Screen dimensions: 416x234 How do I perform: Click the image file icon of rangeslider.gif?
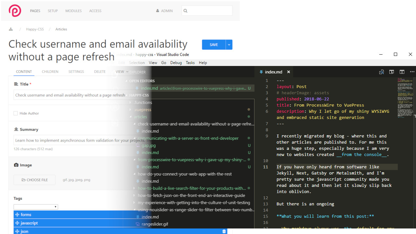coord(137,224)
